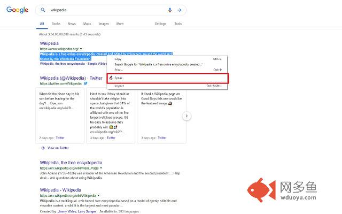Click Twitter link under 2 days ago

click(60, 138)
